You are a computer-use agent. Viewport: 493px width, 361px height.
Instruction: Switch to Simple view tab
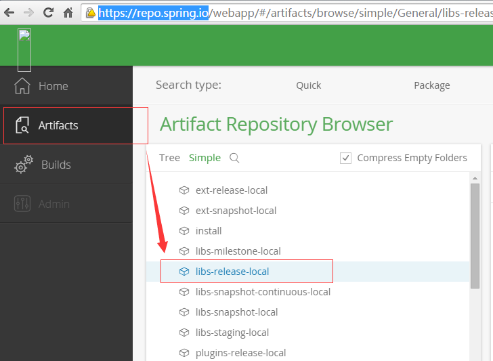pos(205,158)
